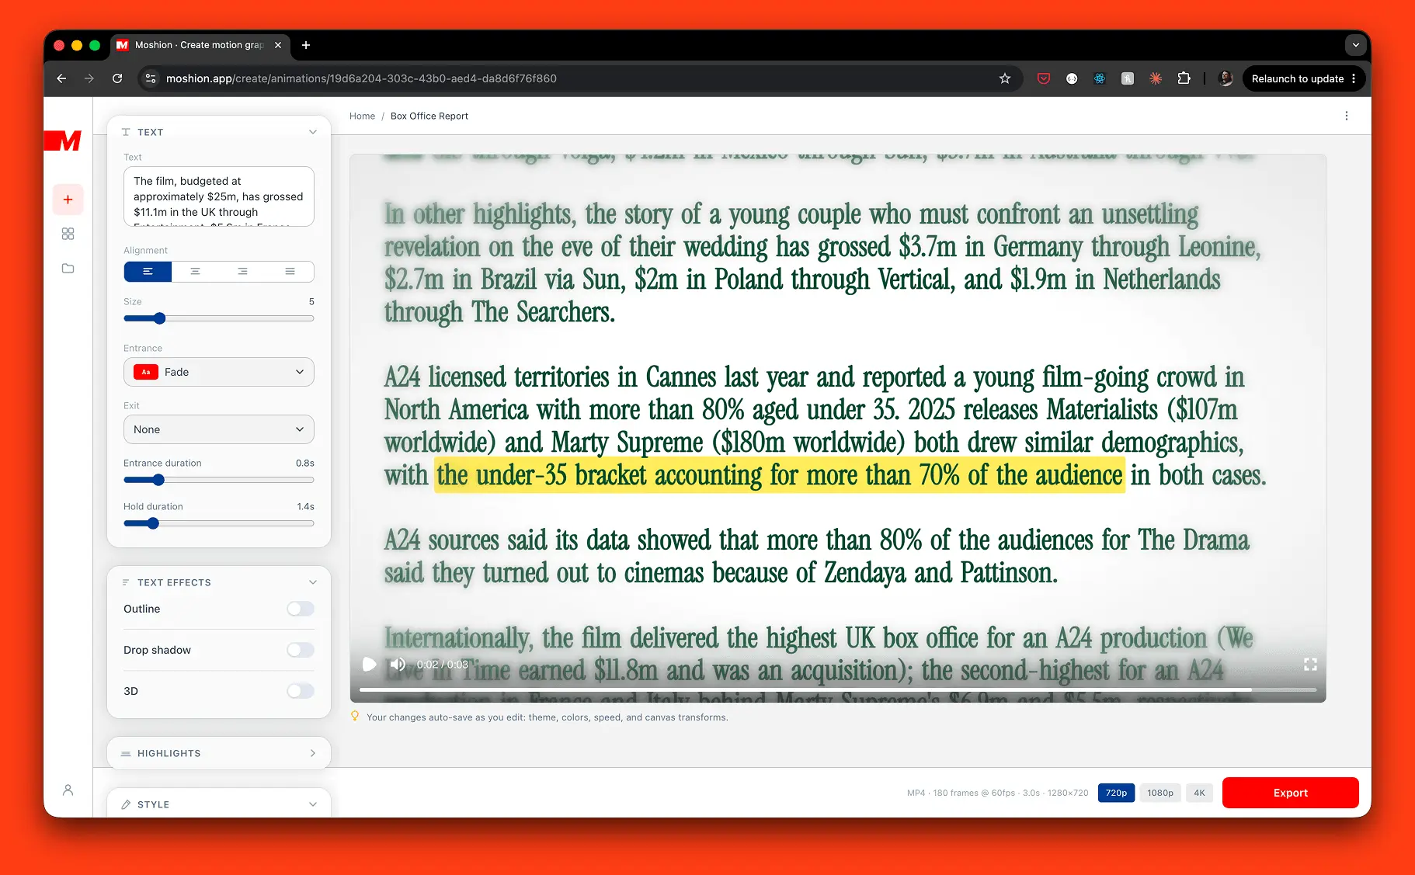The width and height of the screenshot is (1415, 875).
Task: Select right text alignment
Action: (x=242, y=272)
